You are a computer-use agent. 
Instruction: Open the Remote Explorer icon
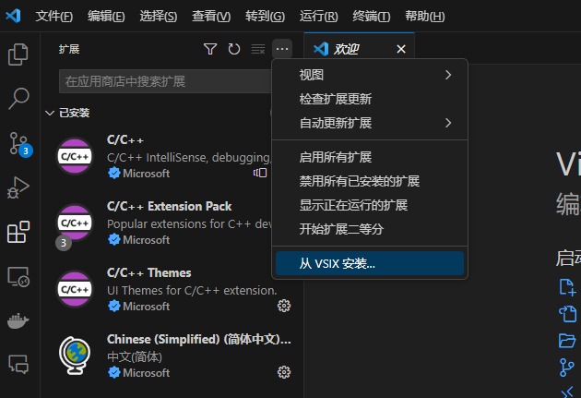click(18, 276)
